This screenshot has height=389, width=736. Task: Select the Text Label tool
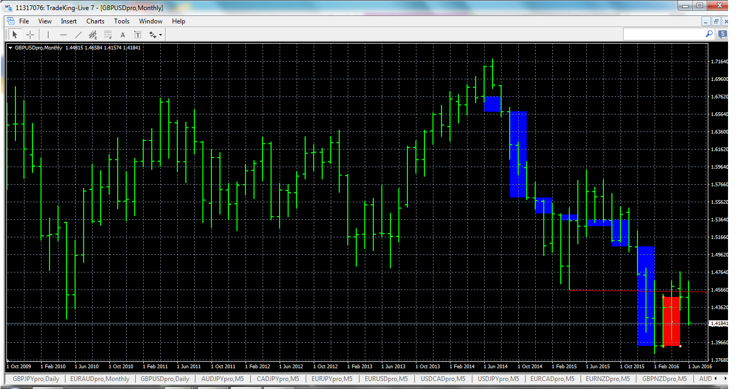(137, 34)
